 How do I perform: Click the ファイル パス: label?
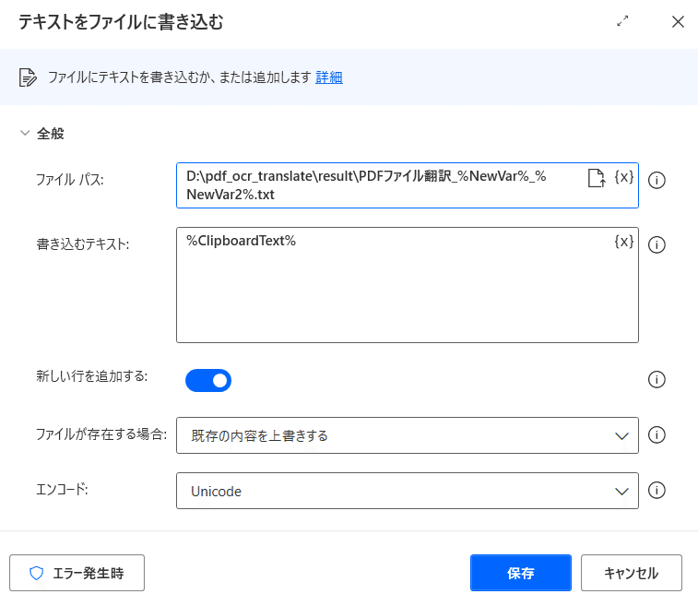click(69, 180)
